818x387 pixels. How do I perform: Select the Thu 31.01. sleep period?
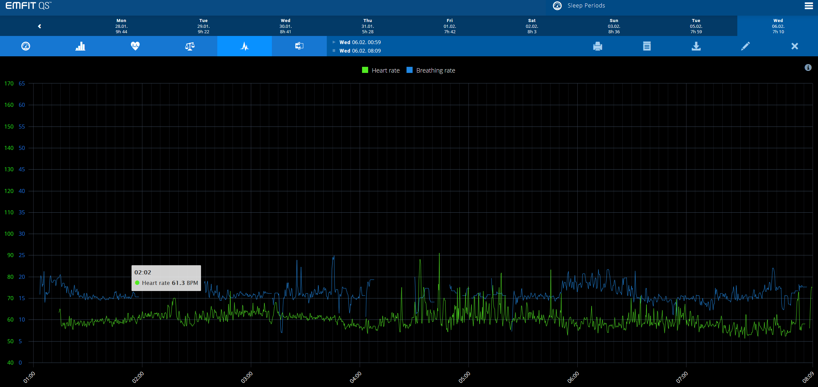(367, 26)
